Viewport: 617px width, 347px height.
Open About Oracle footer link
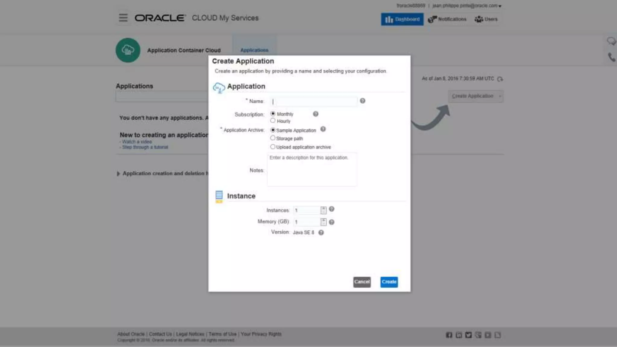tap(131, 334)
